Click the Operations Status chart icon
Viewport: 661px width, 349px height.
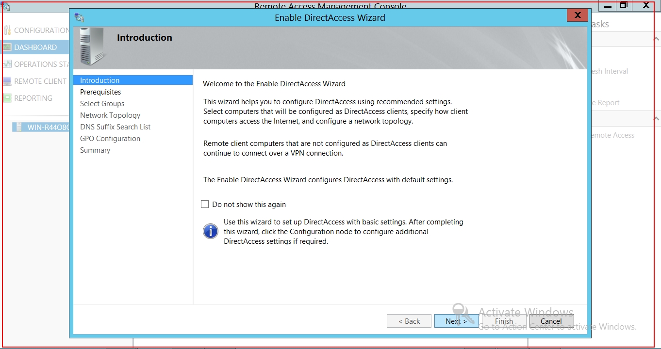(7, 64)
